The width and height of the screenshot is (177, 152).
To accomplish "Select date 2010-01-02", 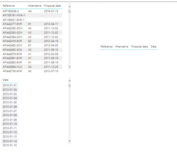I will (10, 89).
